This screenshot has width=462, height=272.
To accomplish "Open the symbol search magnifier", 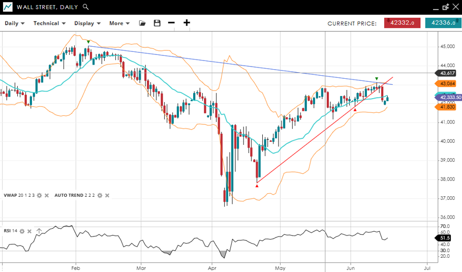I will pos(85,7).
